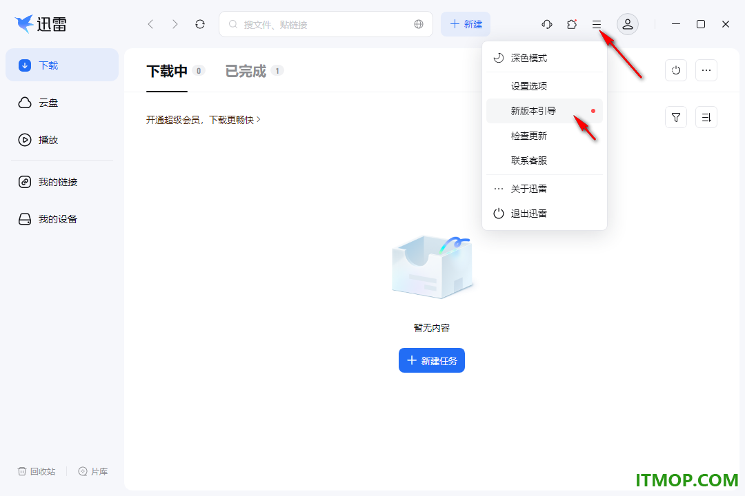Minimize the Xunlei window
This screenshot has height=496, width=745.
675,24
